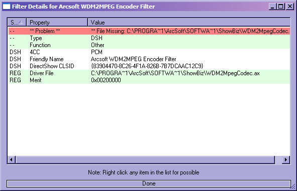The image size is (297, 191).
Task: Select the File Missing value text
Action: (190, 31)
